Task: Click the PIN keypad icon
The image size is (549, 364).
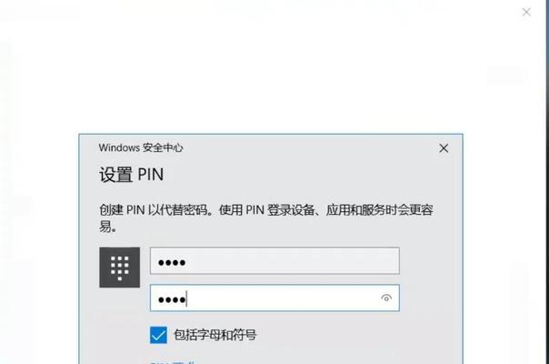Action: pyautogui.click(x=119, y=268)
